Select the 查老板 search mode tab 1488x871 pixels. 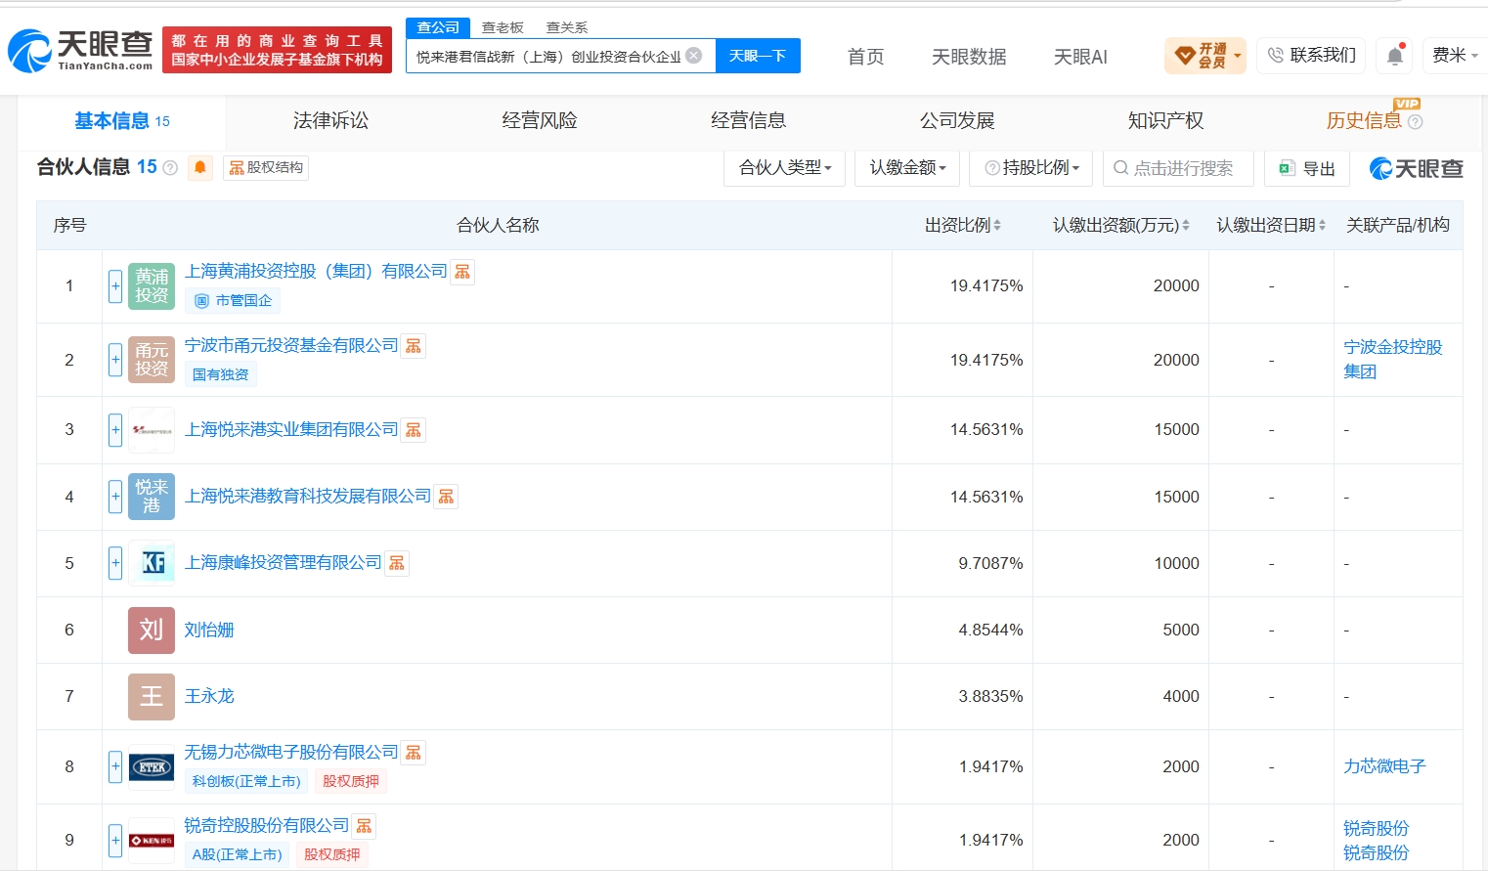(x=503, y=27)
